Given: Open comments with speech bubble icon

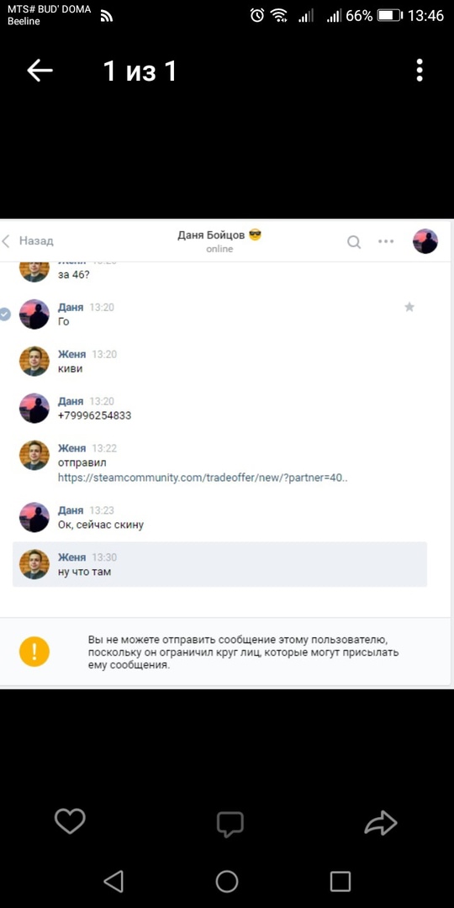Looking at the screenshot, I should [230, 824].
